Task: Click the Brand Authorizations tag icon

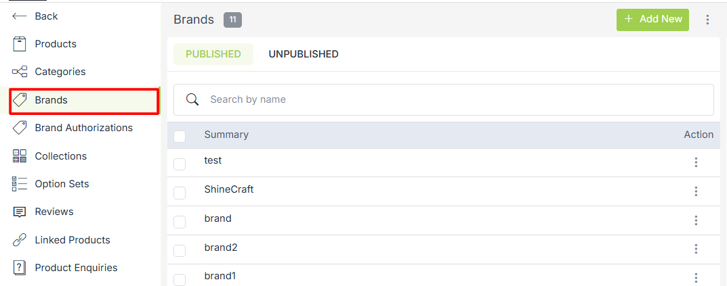Action: click(20, 128)
